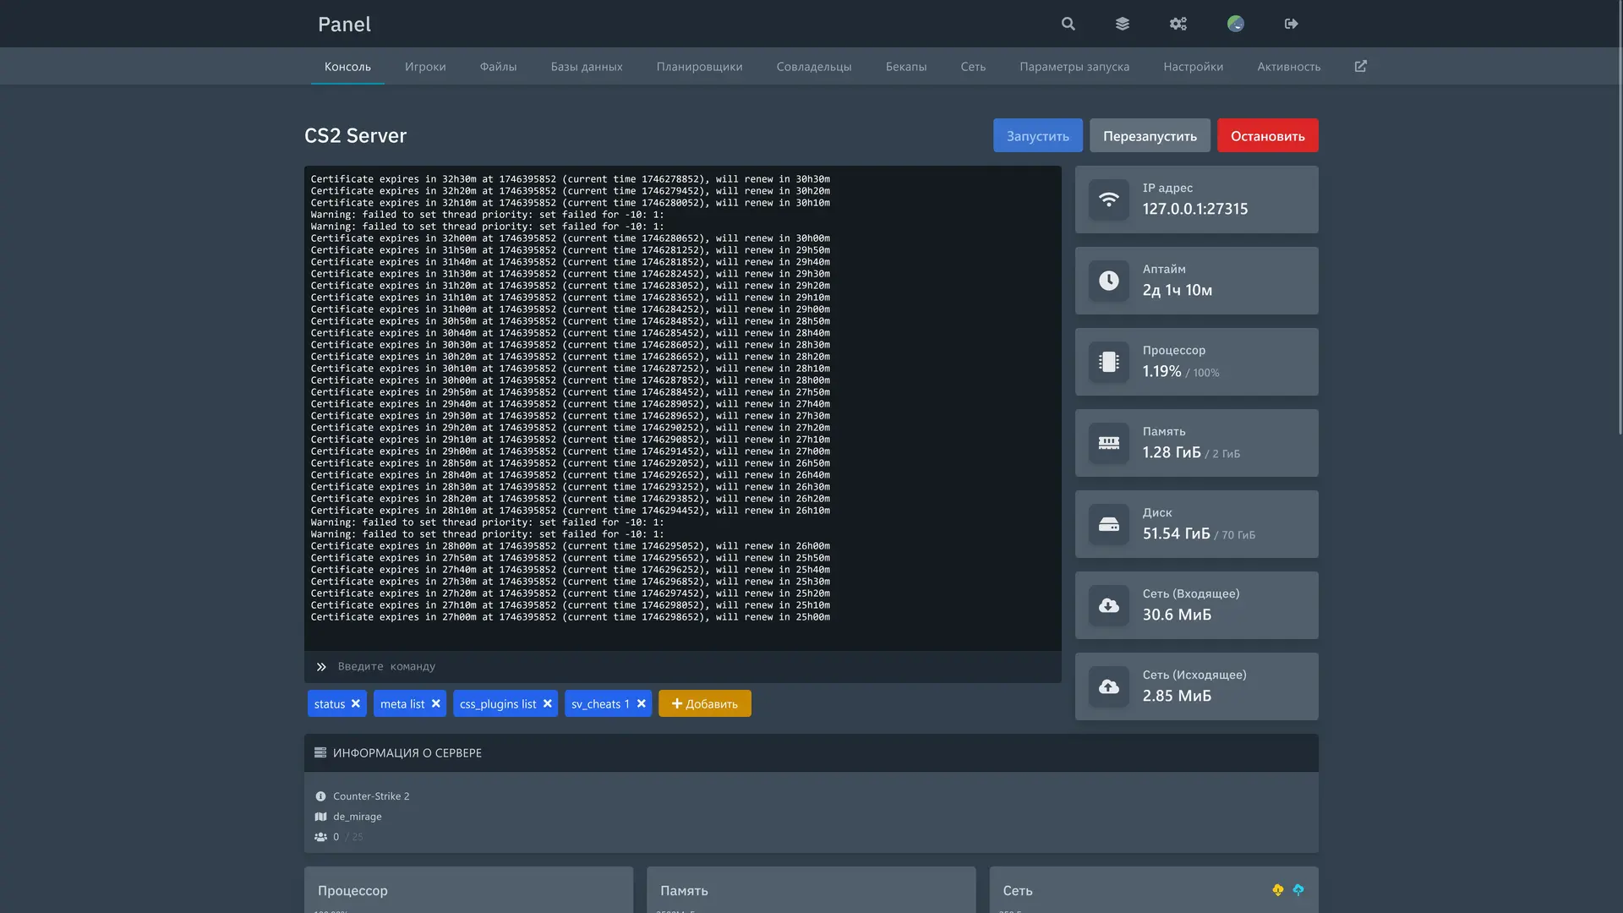Screen dimensions: 1623x913
Task: Run the css_plugins list quick command
Action: pos(498,703)
